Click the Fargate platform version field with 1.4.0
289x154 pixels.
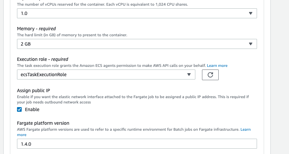(137, 144)
